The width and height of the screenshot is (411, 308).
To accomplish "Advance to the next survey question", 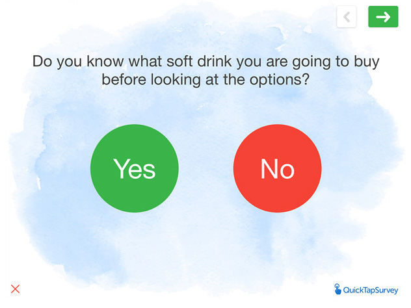I will tap(383, 17).
